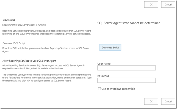The width and height of the screenshot is (177, 109).
Task: Click the bottom Cancel button
Action: pos(168,101)
